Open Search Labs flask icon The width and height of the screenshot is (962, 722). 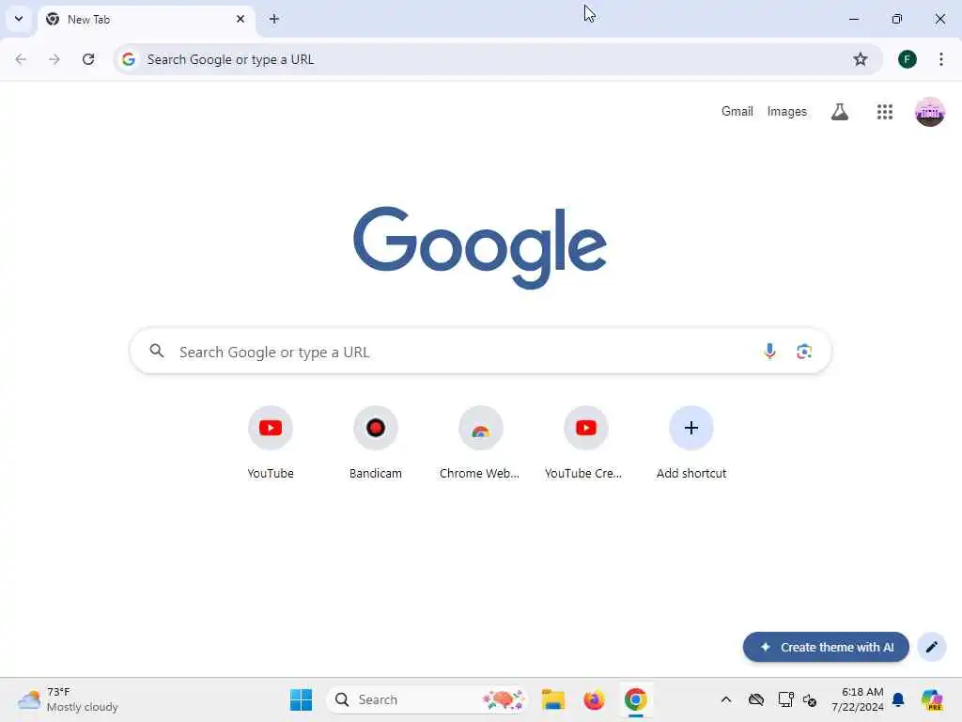[839, 112]
